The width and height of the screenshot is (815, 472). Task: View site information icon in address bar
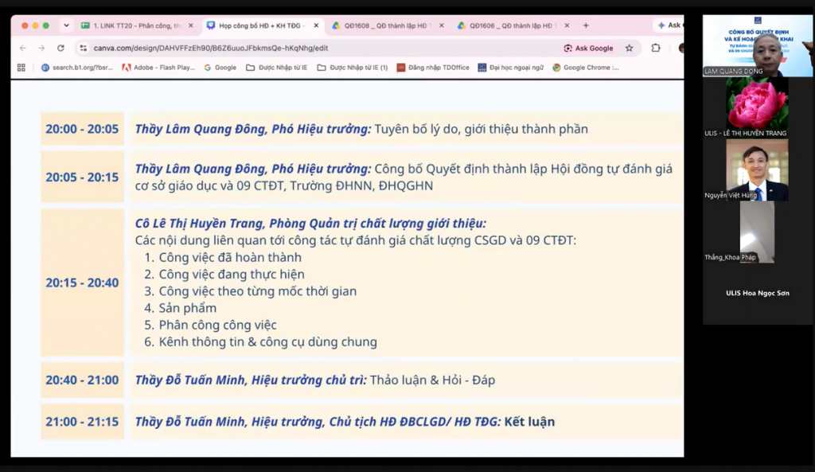pyautogui.click(x=83, y=48)
